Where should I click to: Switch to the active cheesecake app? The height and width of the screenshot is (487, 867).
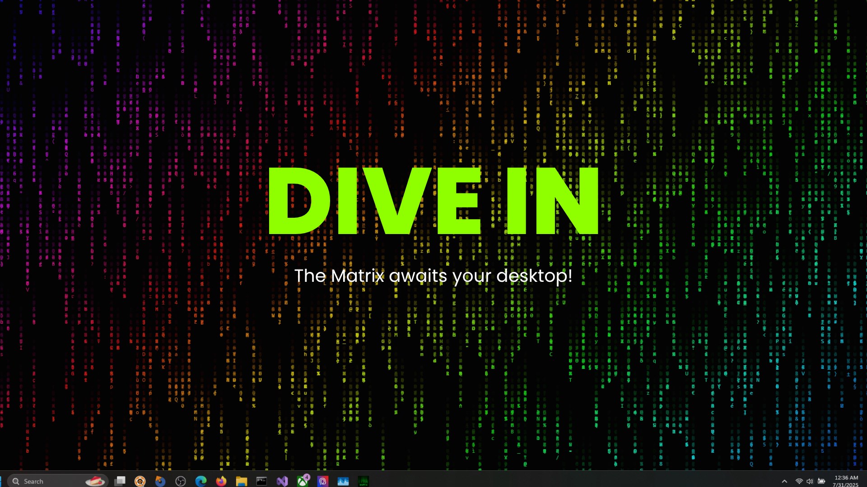tap(96, 481)
